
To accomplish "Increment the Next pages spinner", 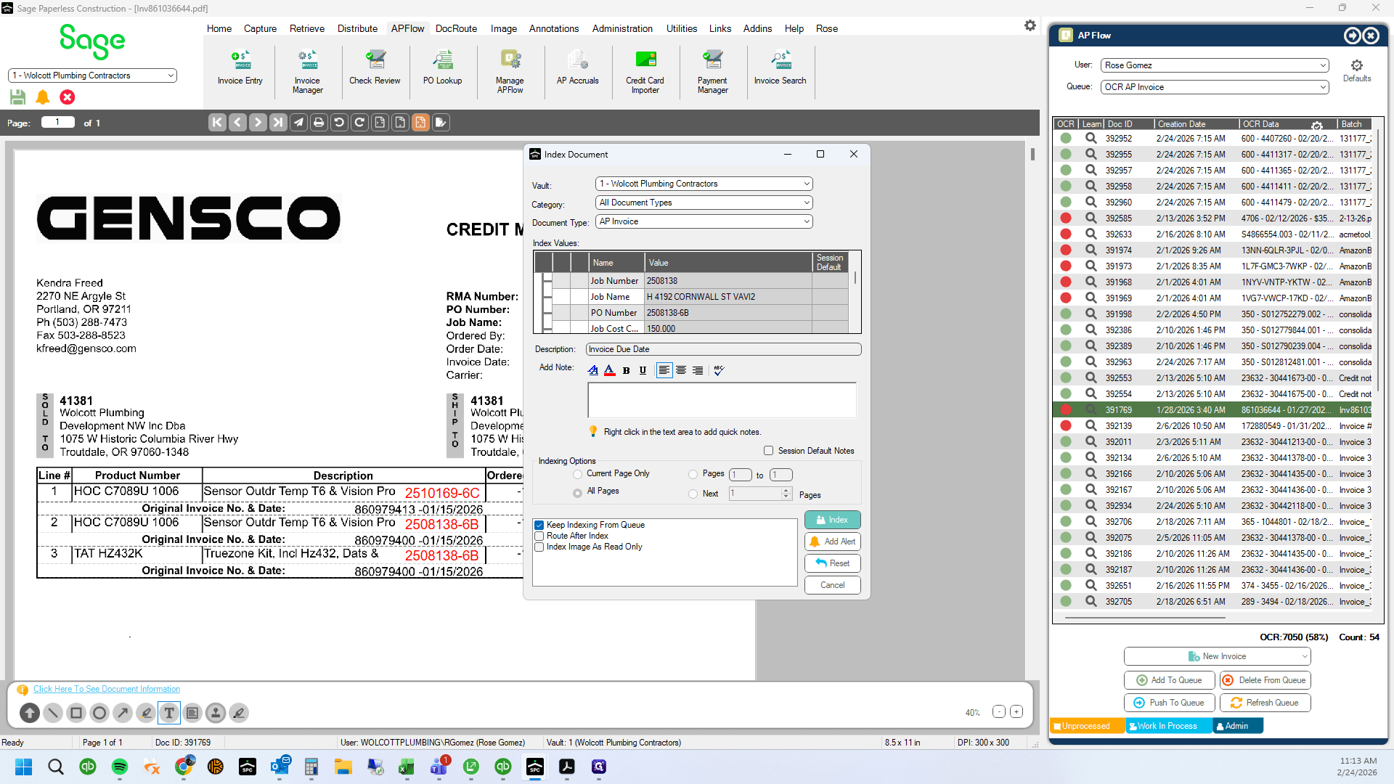I will pos(786,491).
